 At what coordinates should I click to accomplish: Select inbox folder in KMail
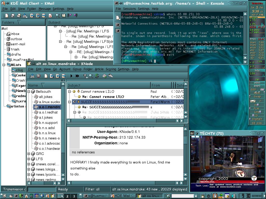tap(13, 34)
